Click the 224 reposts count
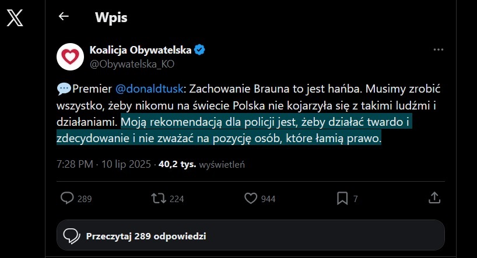 177,199
